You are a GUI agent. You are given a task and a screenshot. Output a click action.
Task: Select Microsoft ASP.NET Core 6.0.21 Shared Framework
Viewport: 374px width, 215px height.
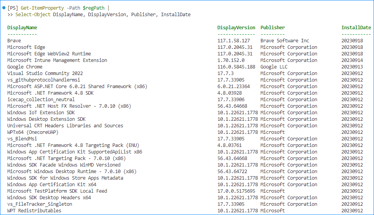point(77,87)
